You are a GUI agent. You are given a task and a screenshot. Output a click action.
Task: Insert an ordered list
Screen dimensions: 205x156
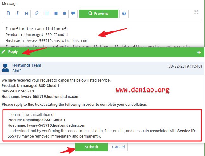click(x=55, y=14)
